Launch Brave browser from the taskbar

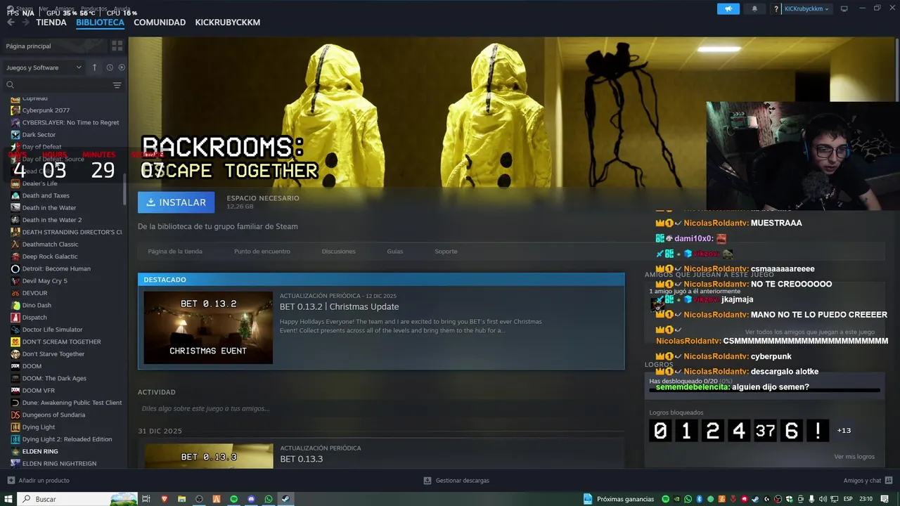164,499
